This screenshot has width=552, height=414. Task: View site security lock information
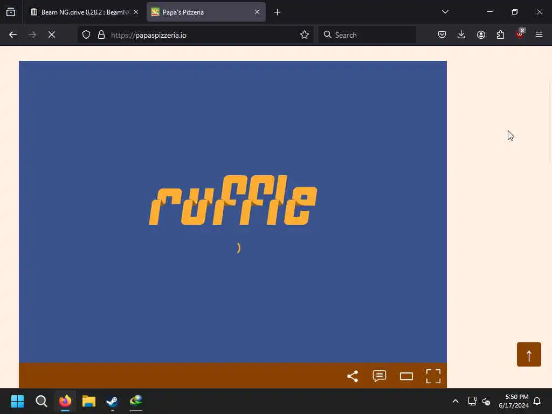point(101,35)
